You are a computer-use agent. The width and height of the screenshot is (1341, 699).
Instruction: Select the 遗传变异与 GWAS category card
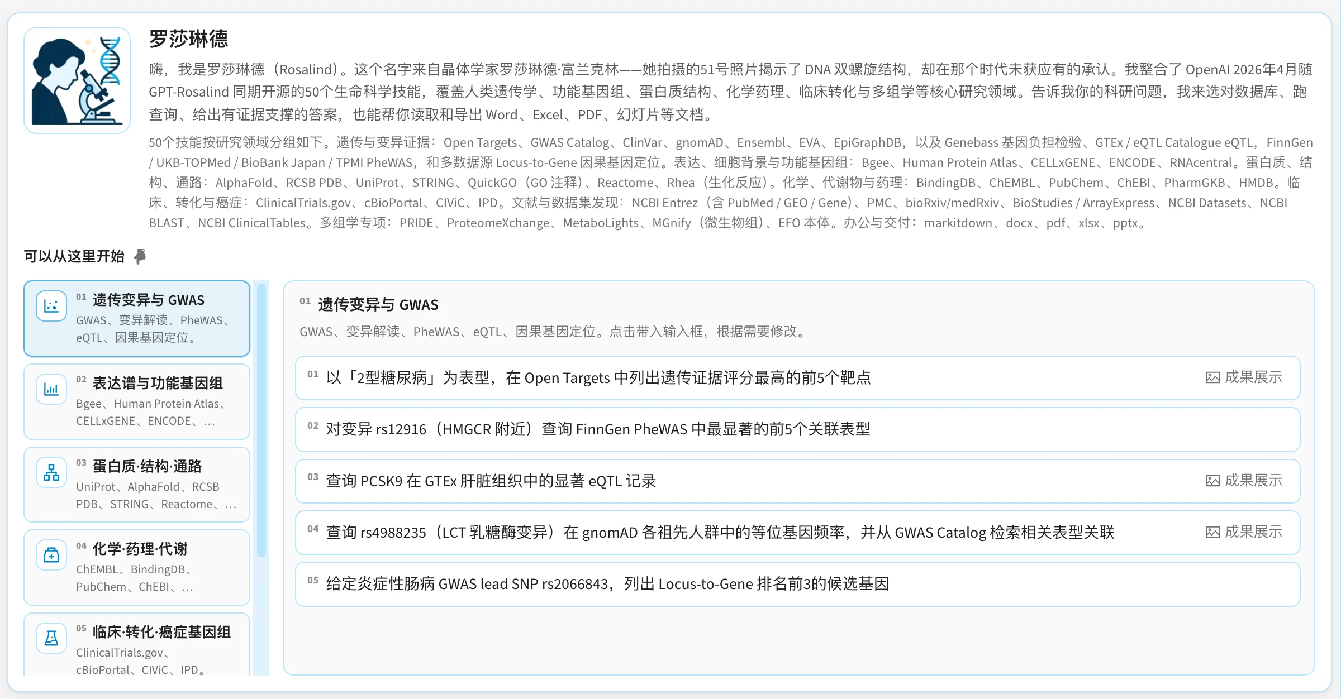(x=137, y=318)
